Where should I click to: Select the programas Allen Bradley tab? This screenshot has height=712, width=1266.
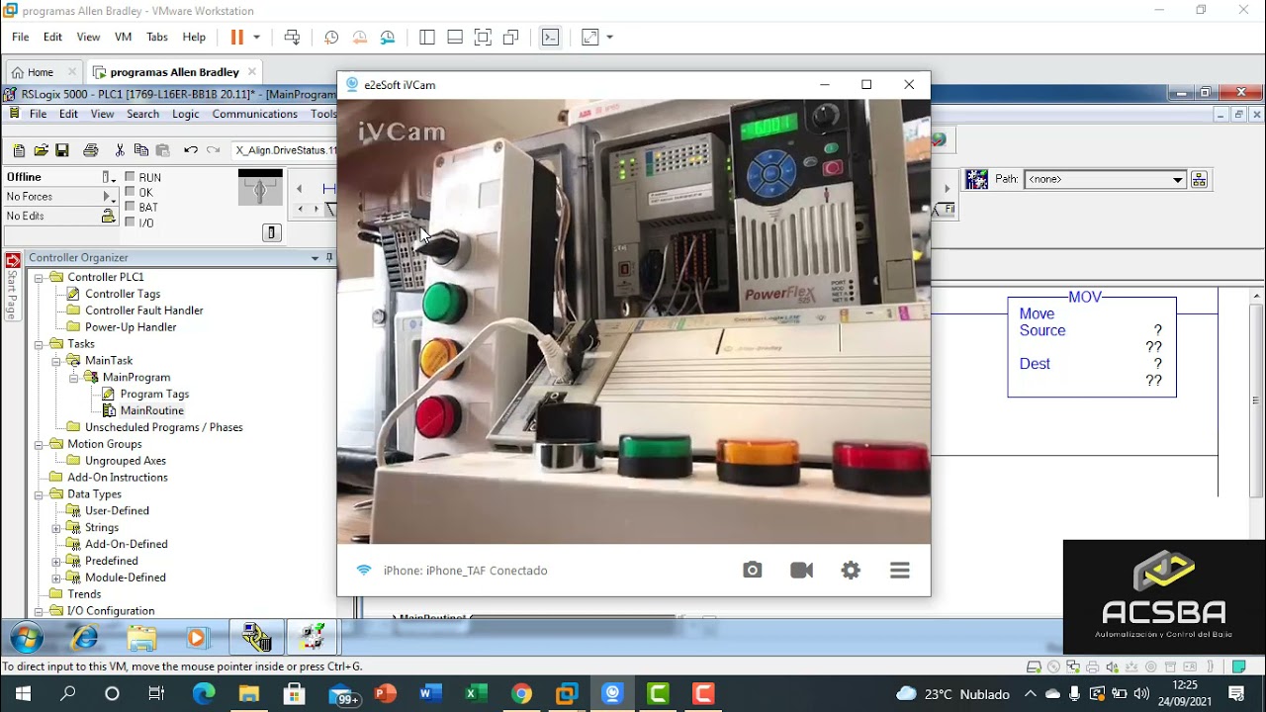pyautogui.click(x=174, y=72)
